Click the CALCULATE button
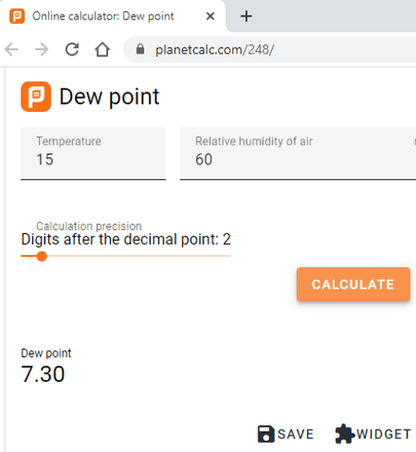 (x=353, y=284)
